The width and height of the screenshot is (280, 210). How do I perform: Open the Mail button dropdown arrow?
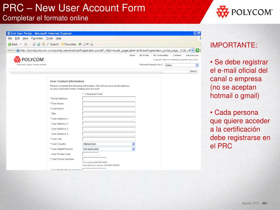(88, 44)
